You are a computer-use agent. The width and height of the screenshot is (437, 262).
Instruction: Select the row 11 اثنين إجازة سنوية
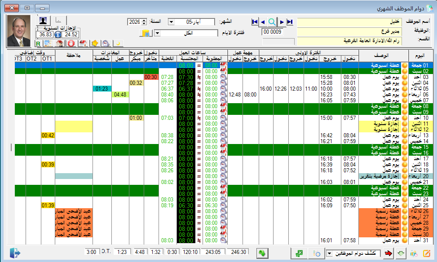224,124
